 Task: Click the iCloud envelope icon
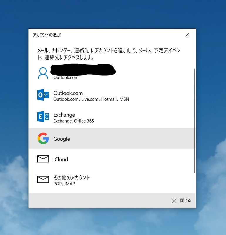pyautogui.click(x=43, y=159)
